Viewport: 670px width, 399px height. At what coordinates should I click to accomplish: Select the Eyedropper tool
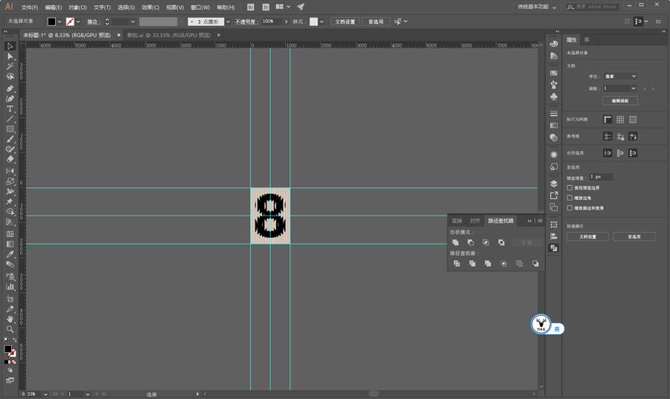10,255
